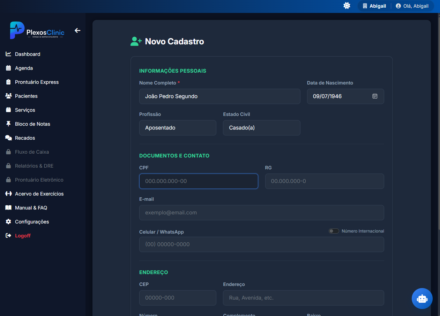
Task: Open the Abigail clinic selector
Action: coord(374,6)
